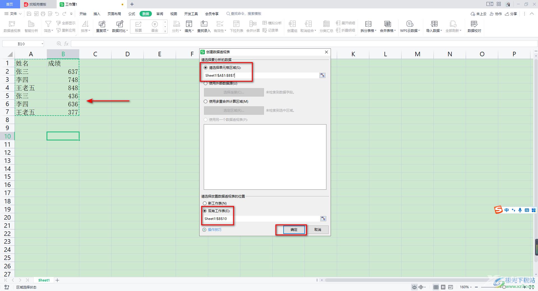
Task: Click the 全部显示 show all button
Action: [x=66, y=23]
